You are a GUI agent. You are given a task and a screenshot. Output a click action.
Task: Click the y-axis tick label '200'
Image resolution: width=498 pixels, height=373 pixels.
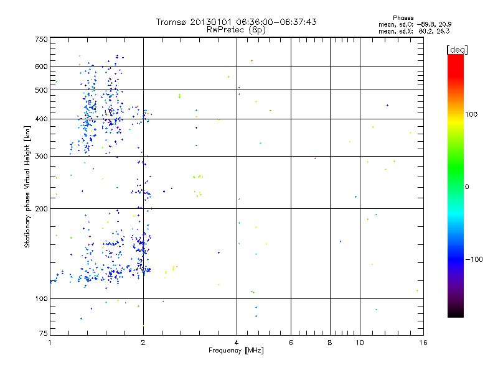click(x=41, y=209)
